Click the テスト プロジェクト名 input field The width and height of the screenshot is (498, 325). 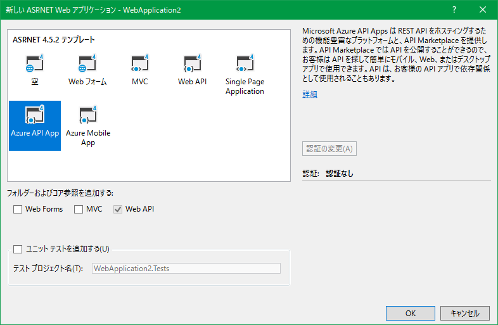(186, 269)
